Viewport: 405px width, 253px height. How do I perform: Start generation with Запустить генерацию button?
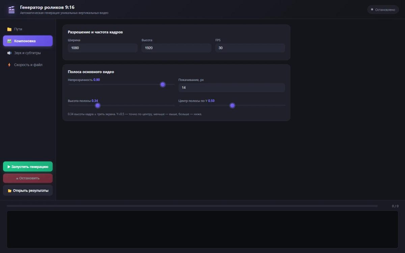click(28, 167)
